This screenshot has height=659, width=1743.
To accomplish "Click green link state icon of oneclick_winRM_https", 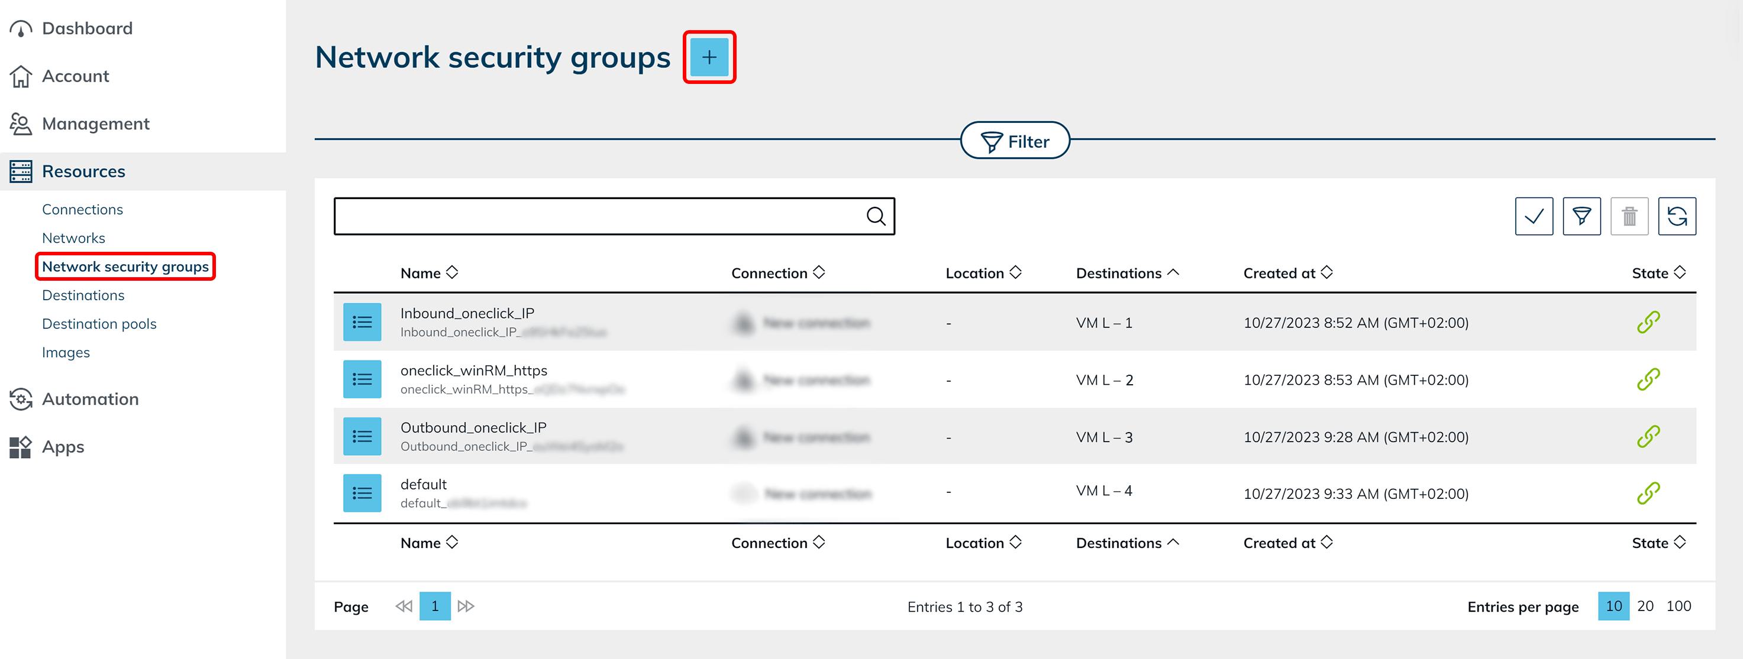I will pyautogui.click(x=1648, y=380).
